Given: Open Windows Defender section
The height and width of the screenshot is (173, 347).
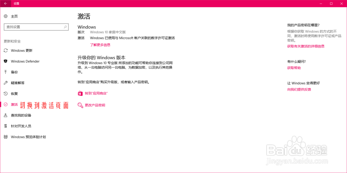Looking at the screenshot, I should (25, 61).
